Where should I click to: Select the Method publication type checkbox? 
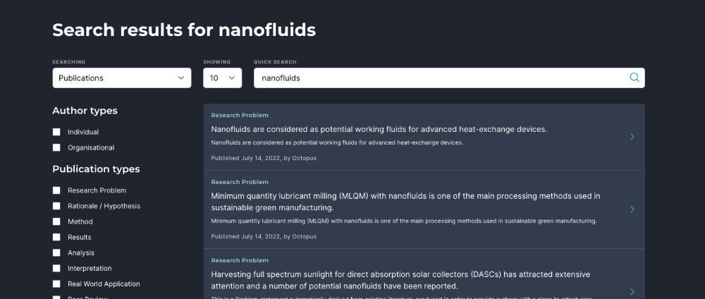pyautogui.click(x=56, y=221)
